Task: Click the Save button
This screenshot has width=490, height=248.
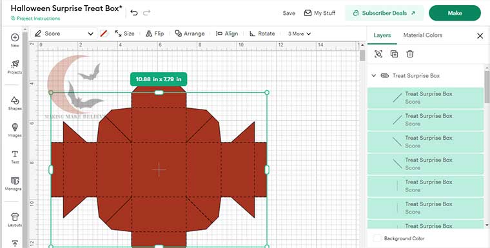Action: pyautogui.click(x=289, y=13)
